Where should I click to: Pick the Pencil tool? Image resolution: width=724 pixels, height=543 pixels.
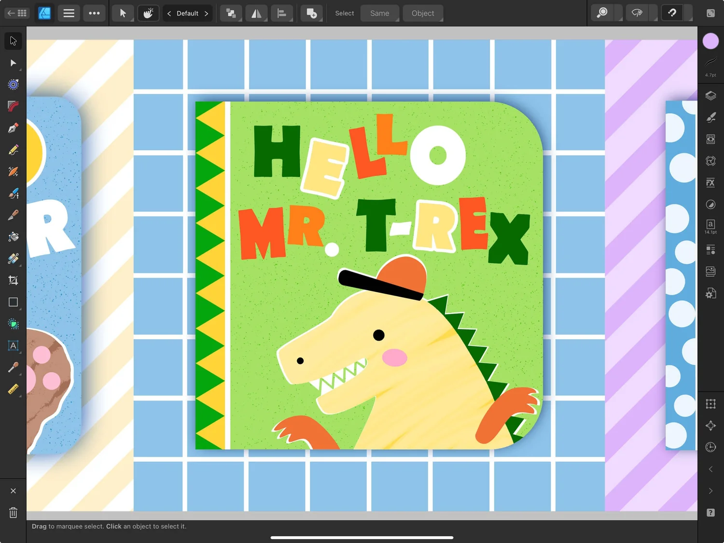click(x=13, y=149)
